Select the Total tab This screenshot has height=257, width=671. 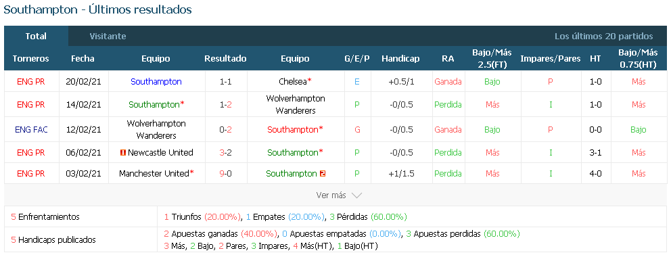(36, 37)
